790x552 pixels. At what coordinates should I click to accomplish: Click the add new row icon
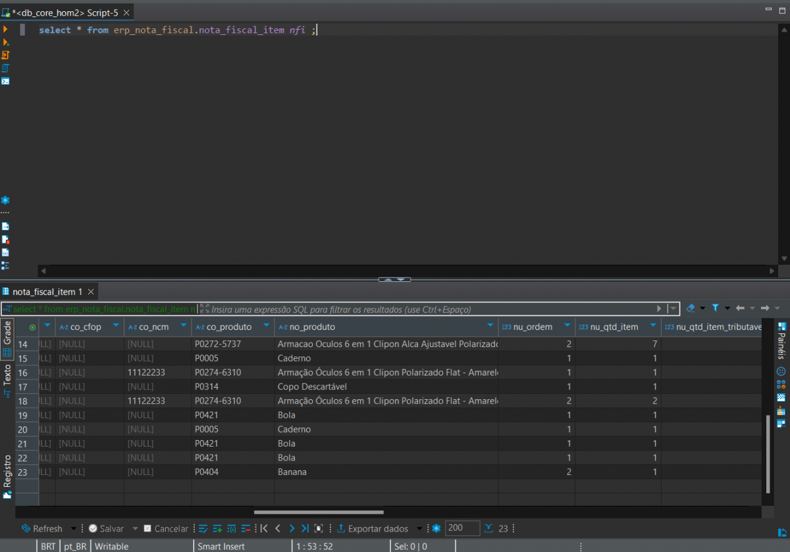(217, 528)
